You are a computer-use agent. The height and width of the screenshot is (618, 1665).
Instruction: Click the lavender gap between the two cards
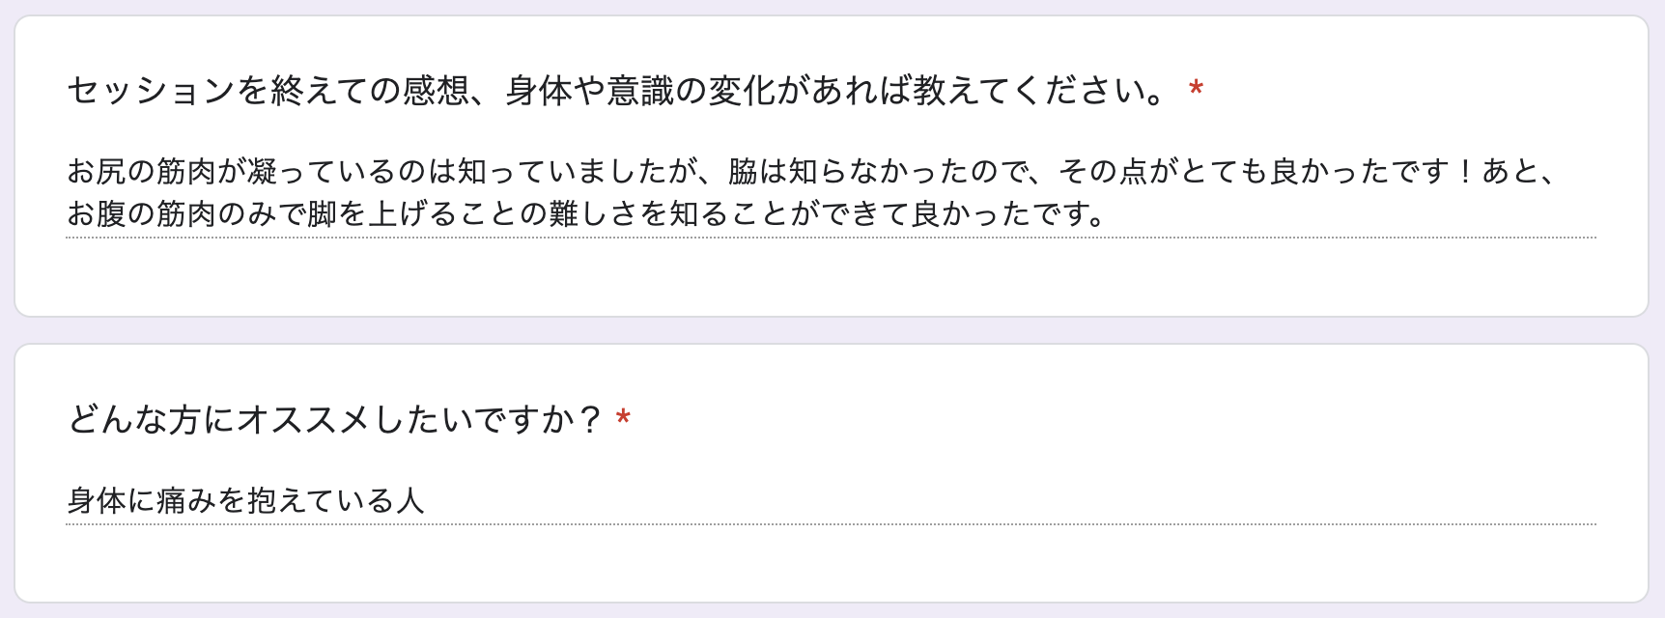831,330
